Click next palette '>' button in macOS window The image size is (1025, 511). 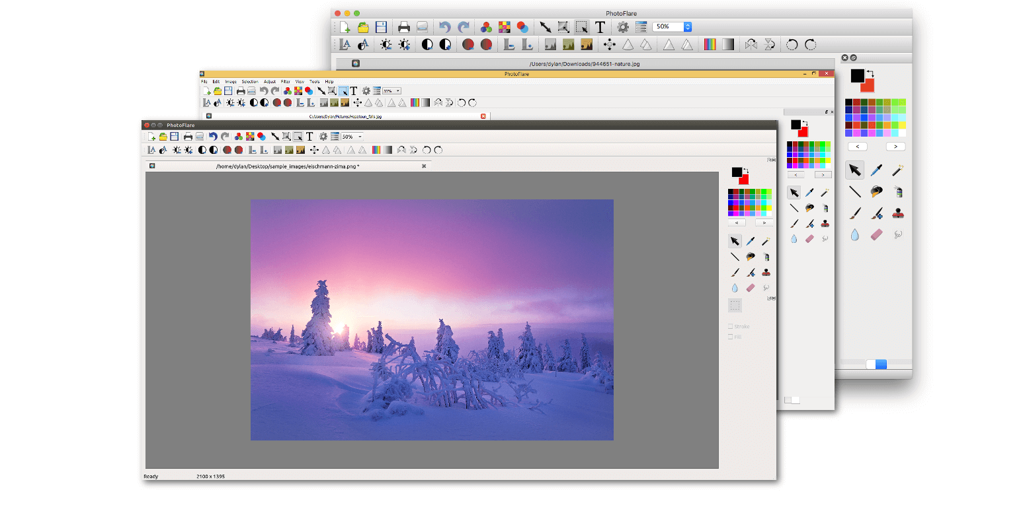point(896,147)
